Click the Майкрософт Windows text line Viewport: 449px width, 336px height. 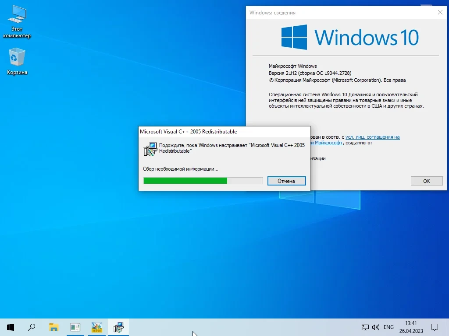(292, 66)
